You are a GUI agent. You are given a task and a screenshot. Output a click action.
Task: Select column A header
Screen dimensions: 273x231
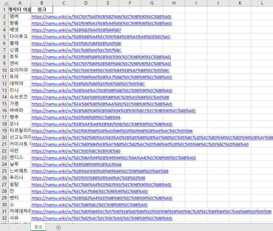point(20,3)
